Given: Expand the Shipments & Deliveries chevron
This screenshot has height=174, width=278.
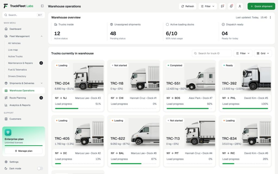Looking at the screenshot, I should tap(42, 83).
